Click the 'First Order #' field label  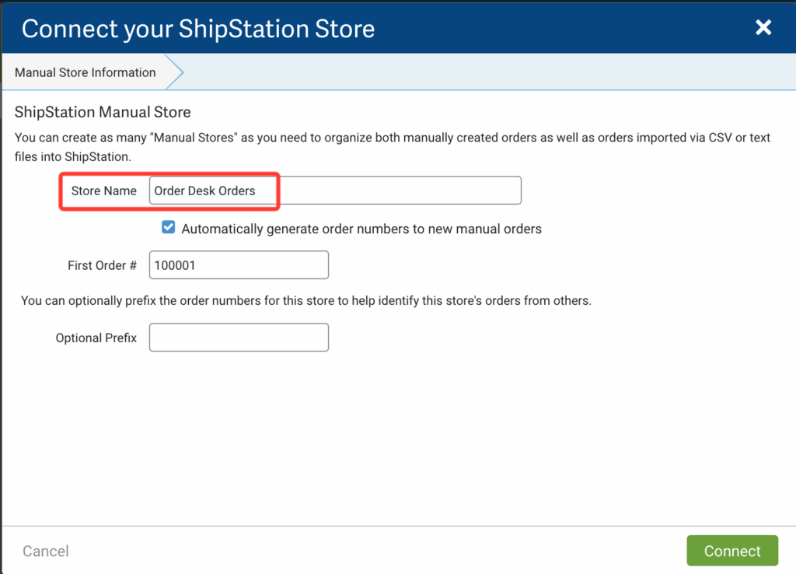(x=102, y=265)
